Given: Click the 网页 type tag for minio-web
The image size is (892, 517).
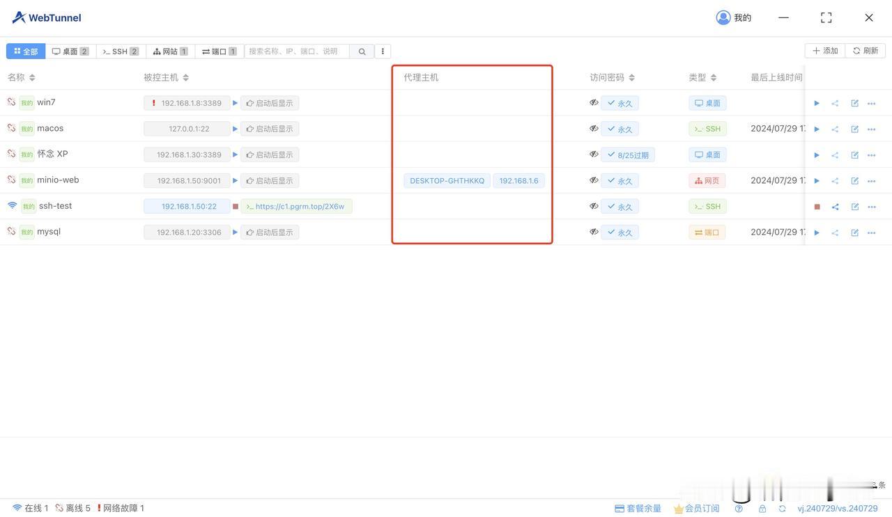Looking at the screenshot, I should point(707,181).
